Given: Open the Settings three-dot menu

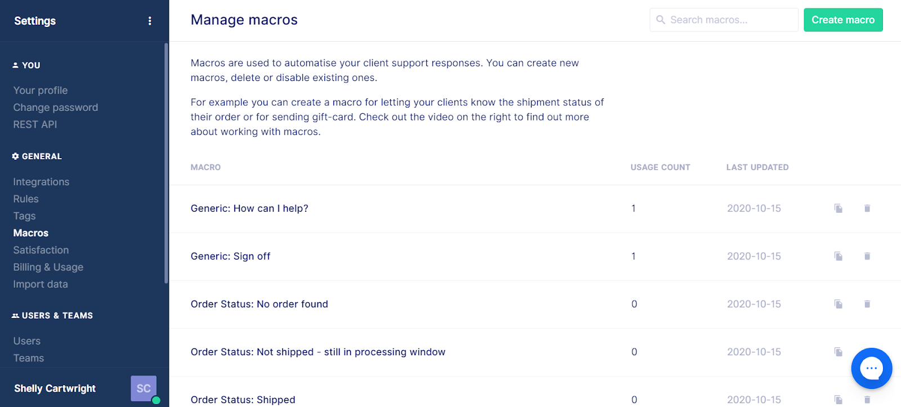Looking at the screenshot, I should pyautogui.click(x=150, y=21).
